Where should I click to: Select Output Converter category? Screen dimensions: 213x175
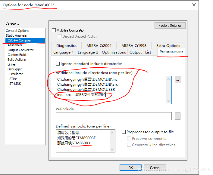tap(20, 50)
